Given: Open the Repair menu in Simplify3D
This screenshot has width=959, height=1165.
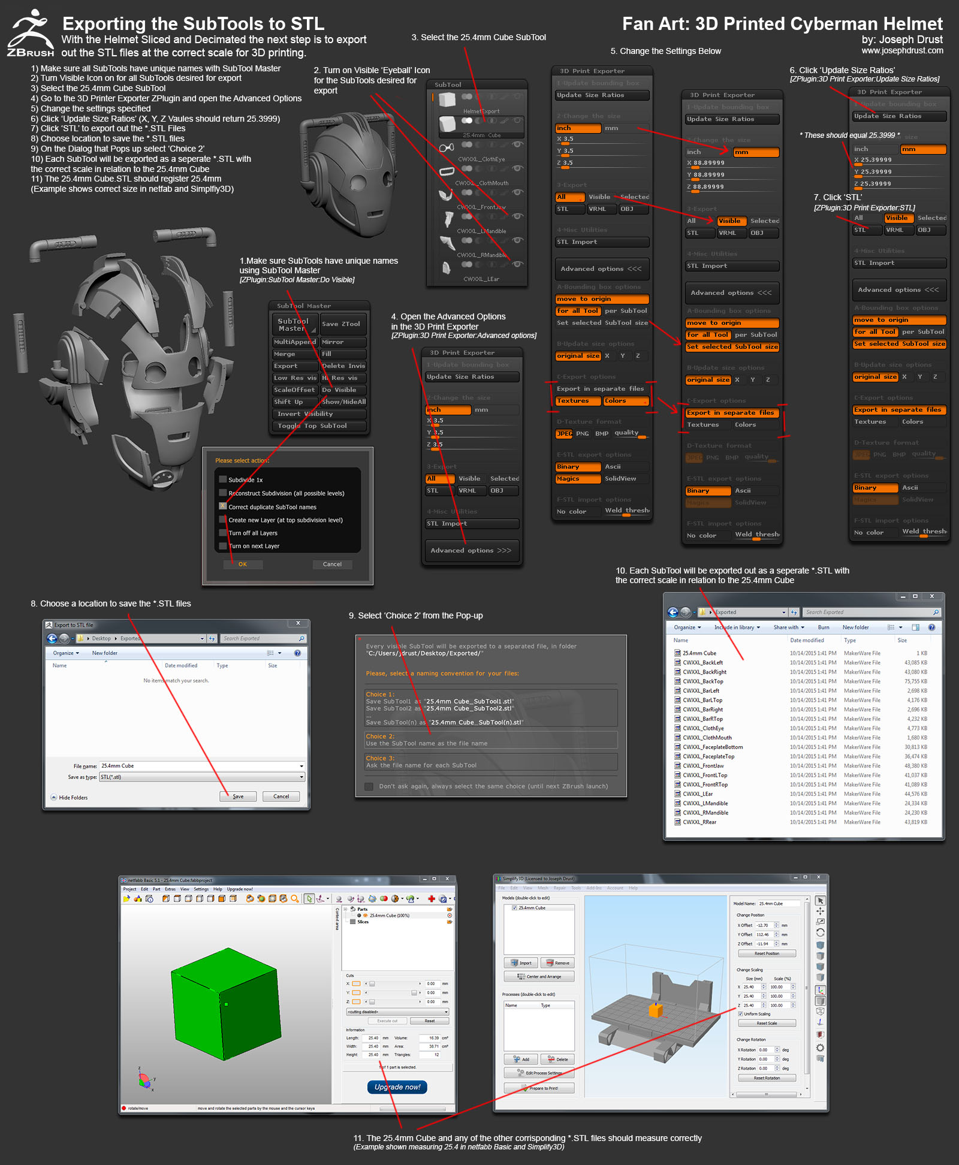Looking at the screenshot, I should pyautogui.click(x=560, y=888).
